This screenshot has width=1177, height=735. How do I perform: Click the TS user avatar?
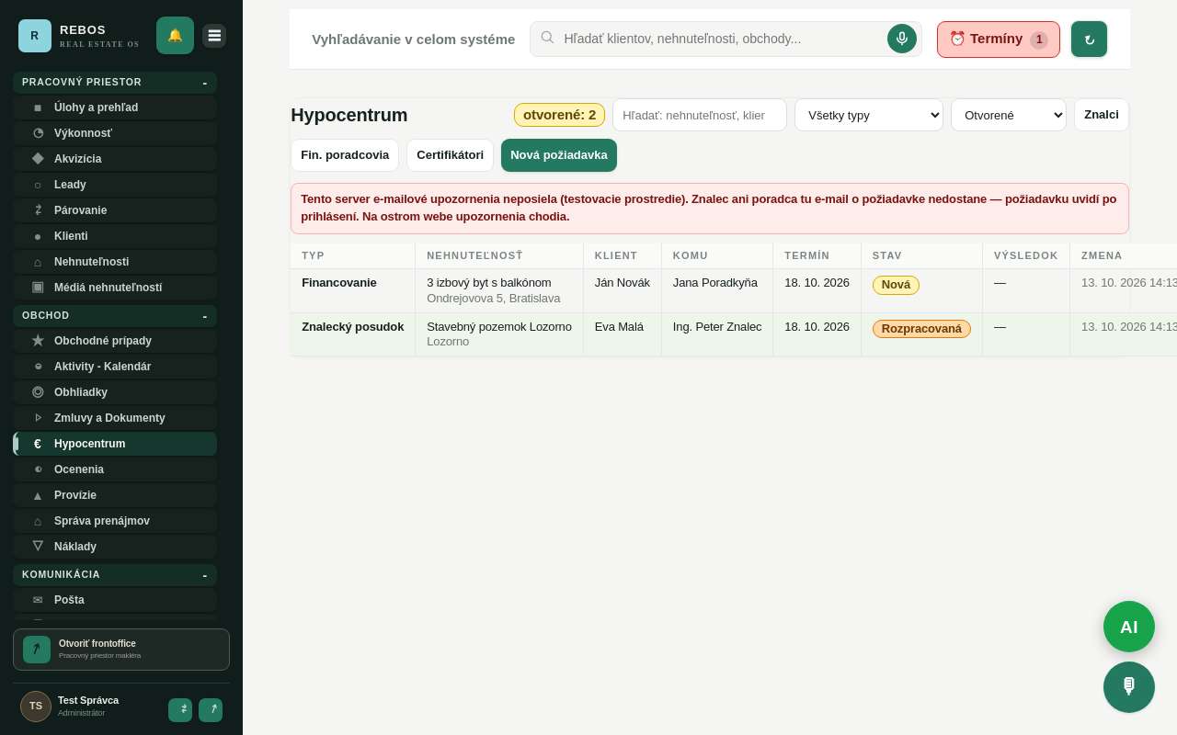click(36, 707)
